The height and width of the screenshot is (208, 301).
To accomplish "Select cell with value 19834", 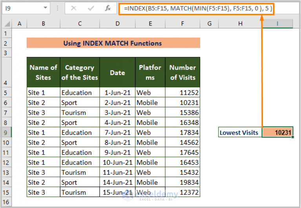I will click(x=182, y=182).
